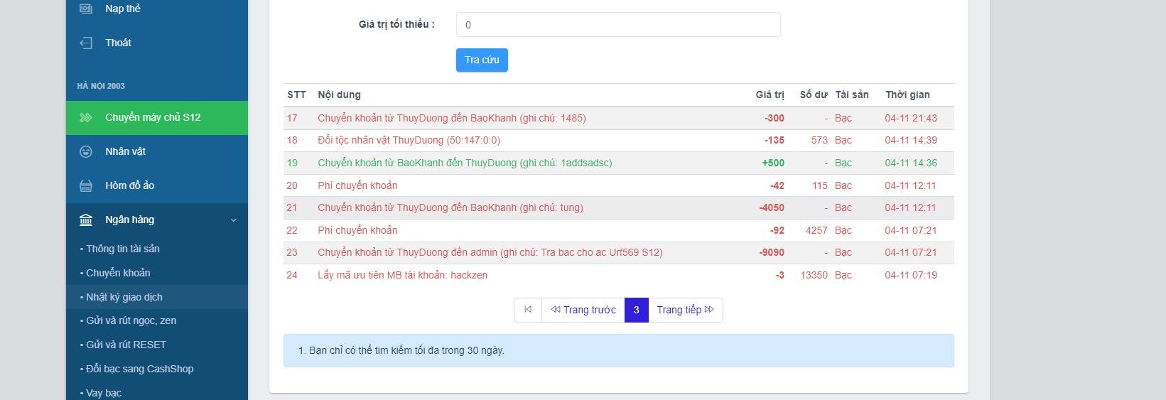Go to previous page via Trang trước
The image size is (1166, 400).
583,310
